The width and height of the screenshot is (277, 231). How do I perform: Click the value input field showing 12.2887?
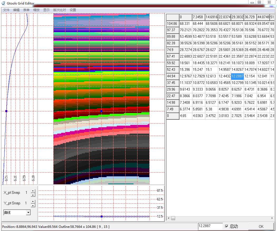tap(210, 226)
